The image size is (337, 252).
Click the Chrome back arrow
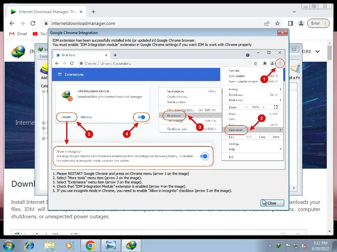(12, 23)
